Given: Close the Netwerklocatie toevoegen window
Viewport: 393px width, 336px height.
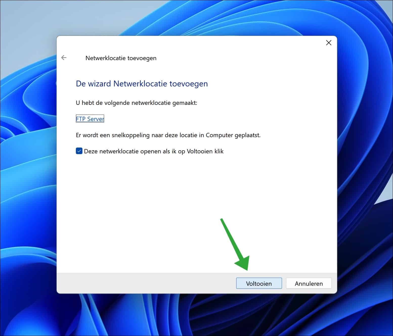Looking at the screenshot, I should click(x=329, y=43).
